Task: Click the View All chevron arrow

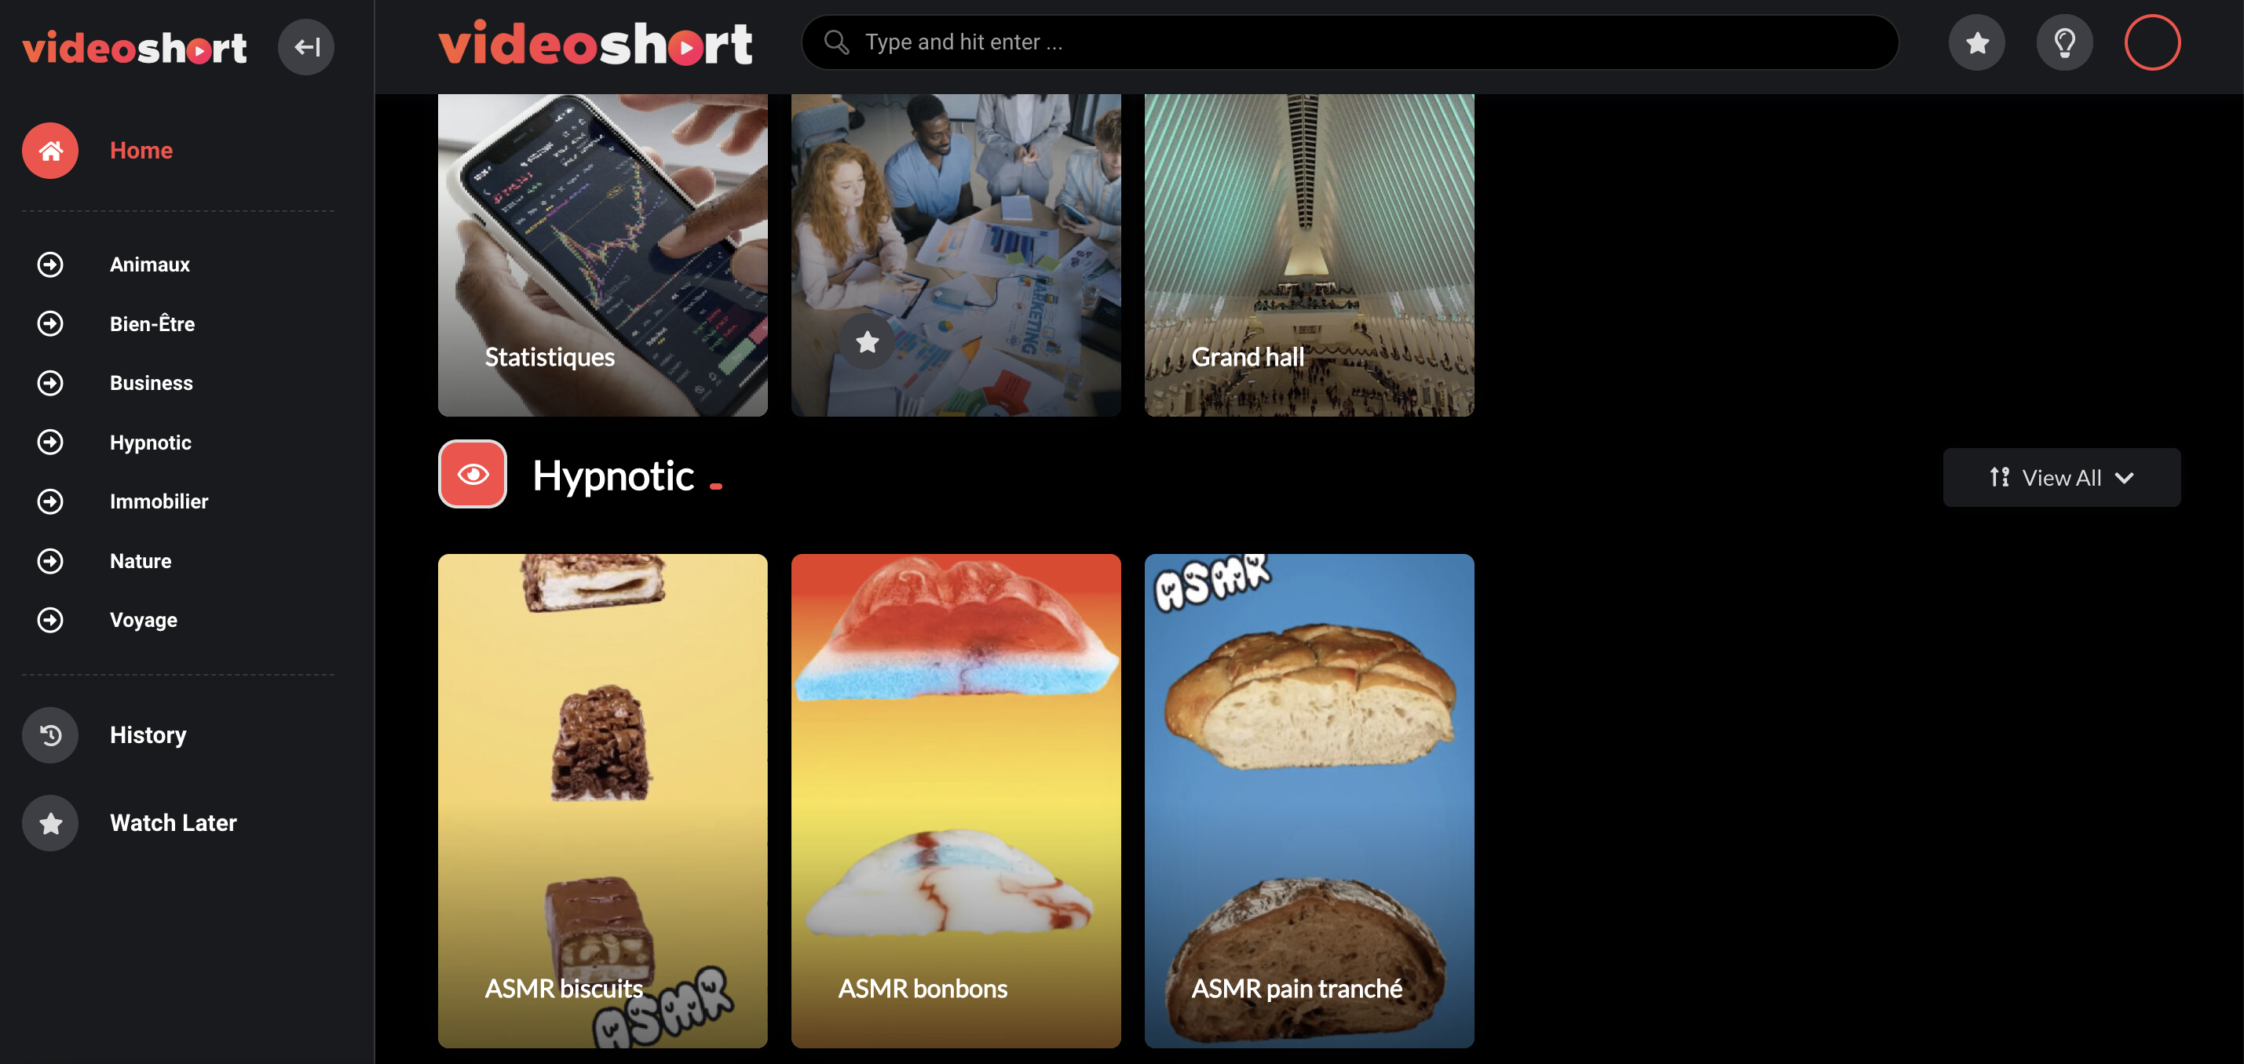Action: coord(2125,478)
